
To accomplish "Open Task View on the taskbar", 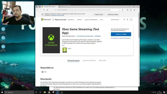I will pos(40,92).
